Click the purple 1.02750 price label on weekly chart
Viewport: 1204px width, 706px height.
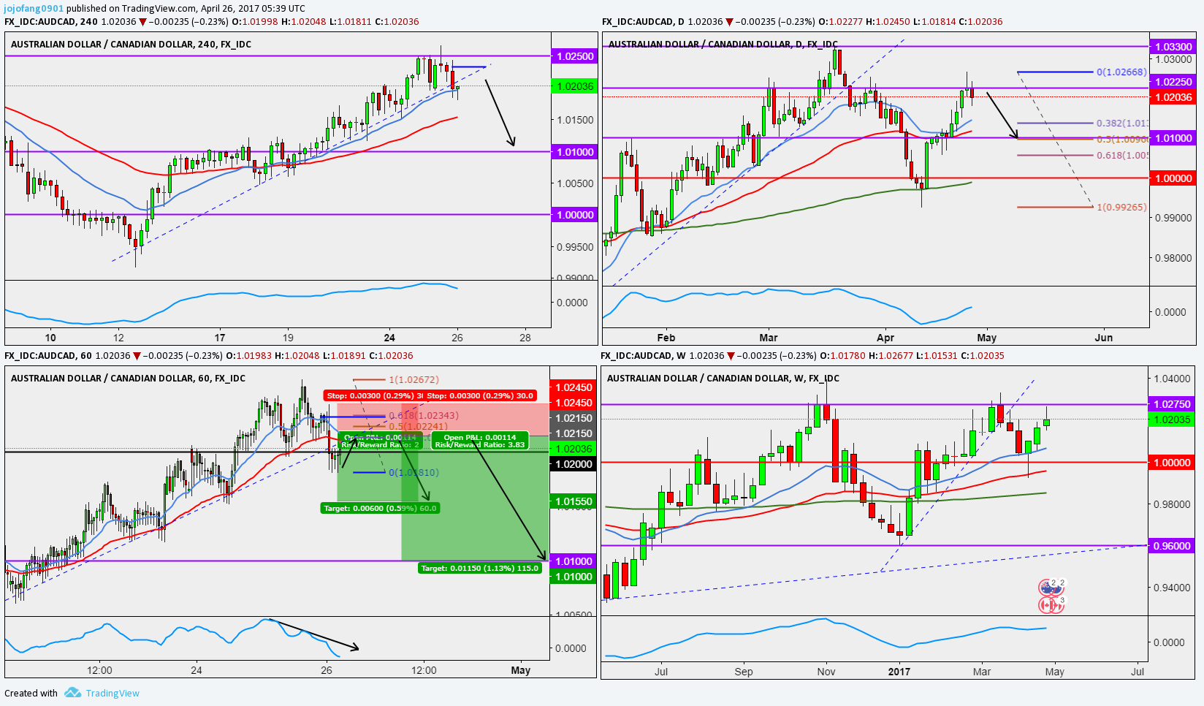(x=1172, y=404)
